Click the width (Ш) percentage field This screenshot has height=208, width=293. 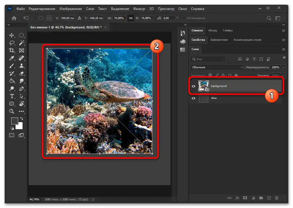click(119, 18)
